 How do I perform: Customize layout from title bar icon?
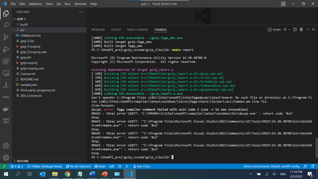283,4
